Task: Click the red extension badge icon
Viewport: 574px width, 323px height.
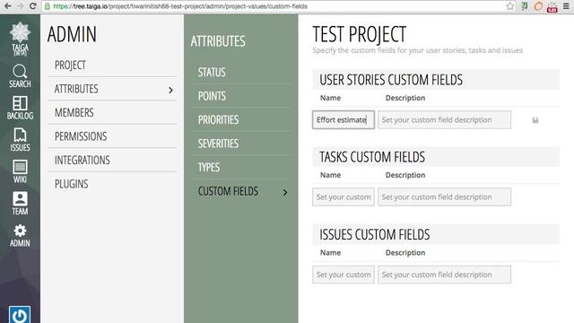Action: pyautogui.click(x=552, y=7)
